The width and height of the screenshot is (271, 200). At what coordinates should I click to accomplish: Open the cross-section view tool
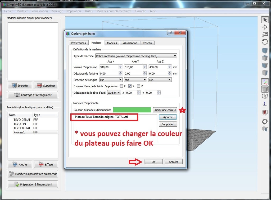coord(265,113)
